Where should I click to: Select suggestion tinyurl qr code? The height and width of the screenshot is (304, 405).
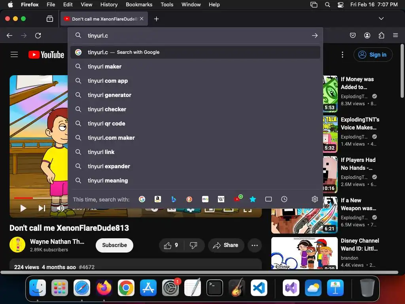195,123
